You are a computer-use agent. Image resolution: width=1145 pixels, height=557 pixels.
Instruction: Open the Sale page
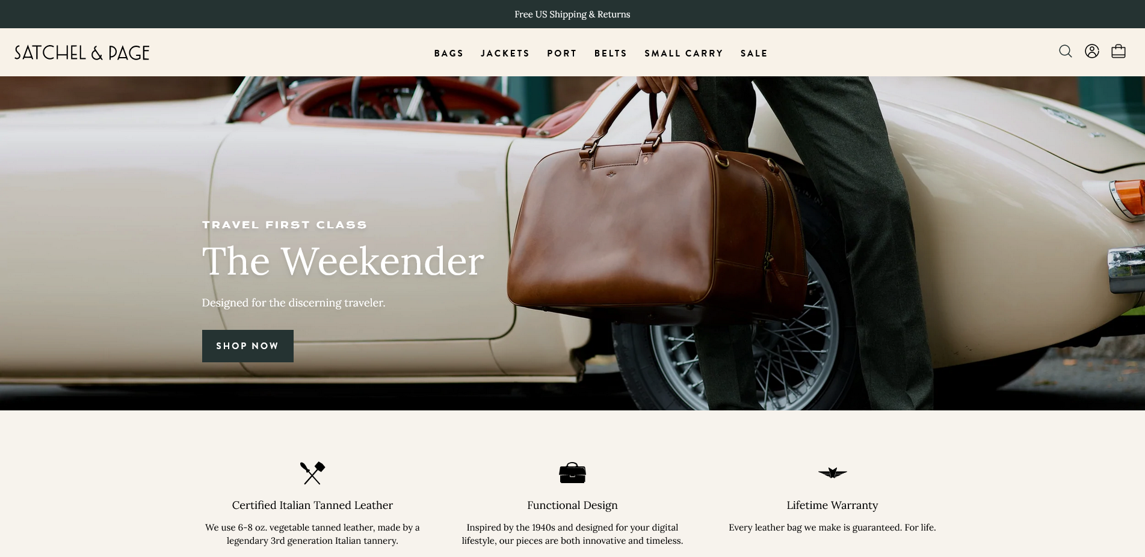[754, 53]
